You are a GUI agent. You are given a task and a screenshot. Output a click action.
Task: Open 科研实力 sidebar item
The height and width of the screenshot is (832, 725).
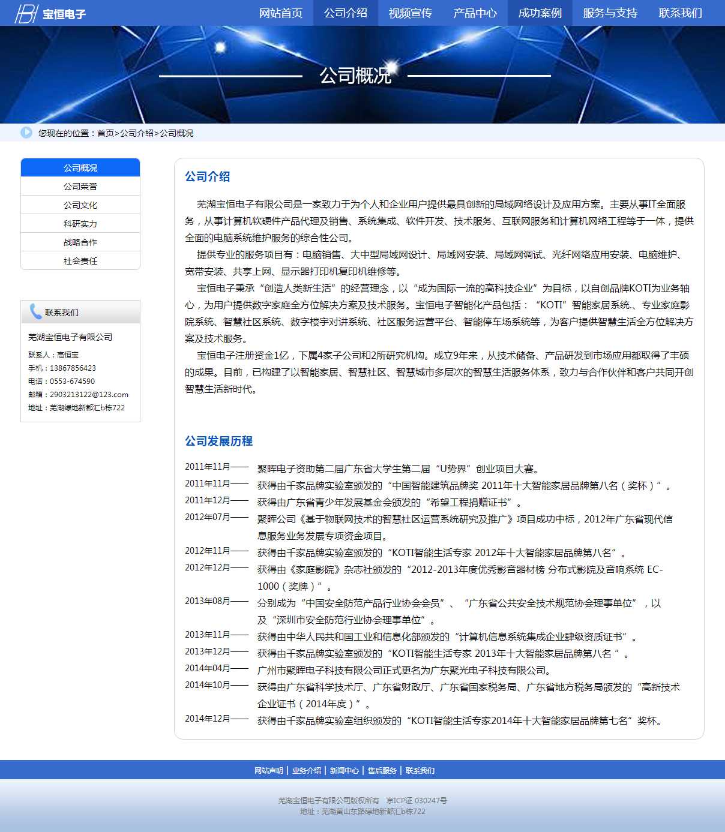pos(80,224)
